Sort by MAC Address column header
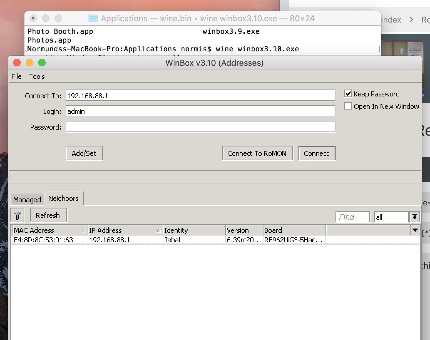The image size is (430, 340). click(x=50, y=230)
